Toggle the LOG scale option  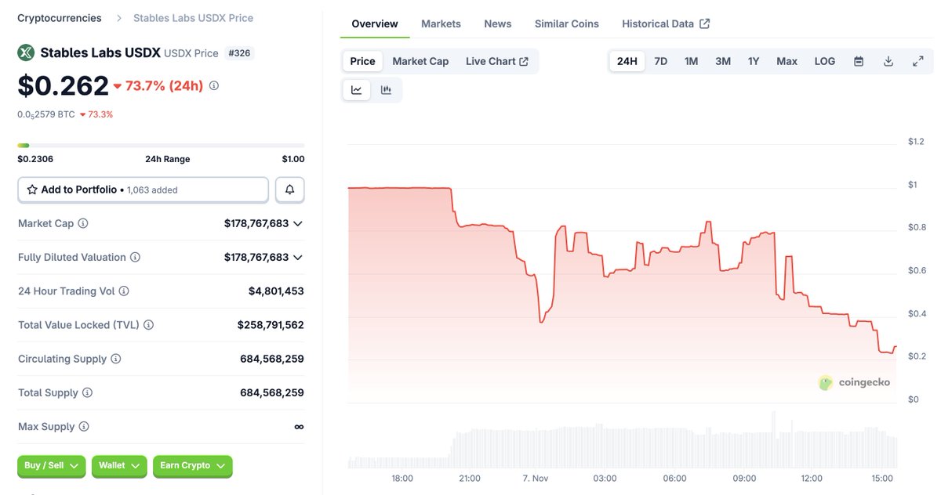(x=825, y=61)
